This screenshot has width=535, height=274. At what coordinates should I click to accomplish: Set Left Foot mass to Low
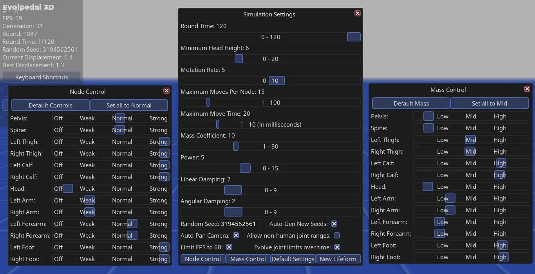[443, 245]
